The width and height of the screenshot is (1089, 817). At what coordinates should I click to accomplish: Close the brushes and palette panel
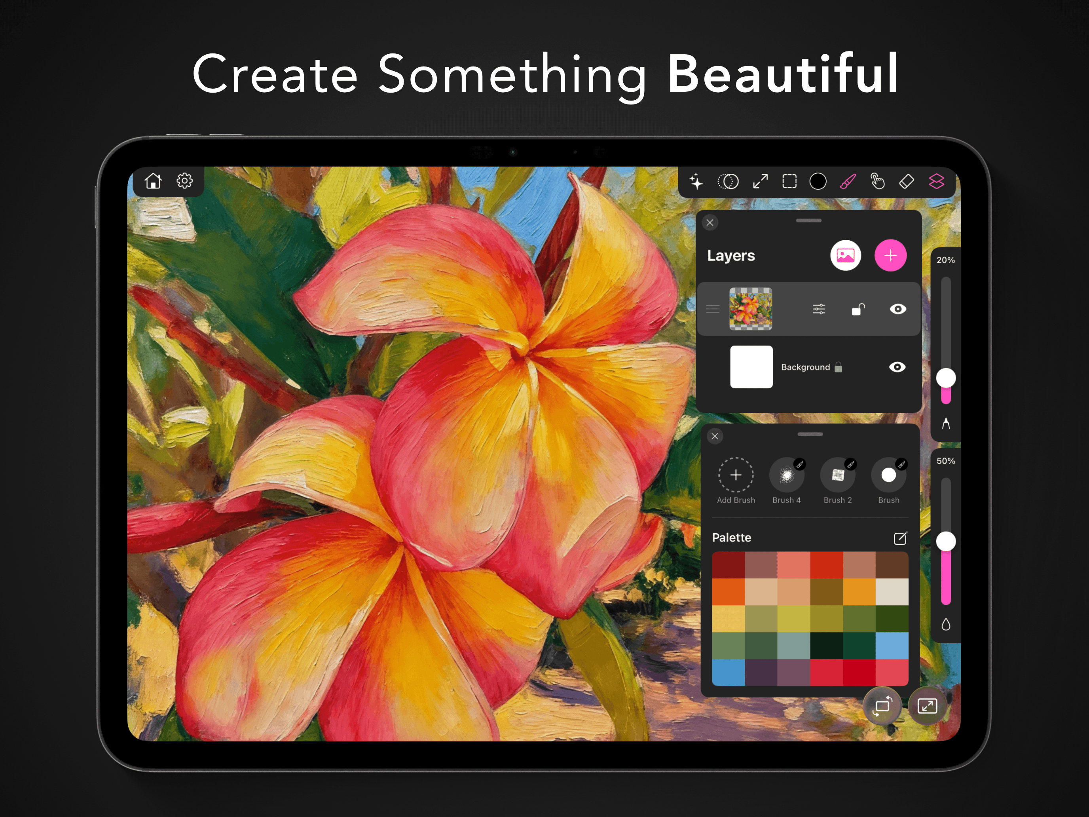(x=715, y=436)
